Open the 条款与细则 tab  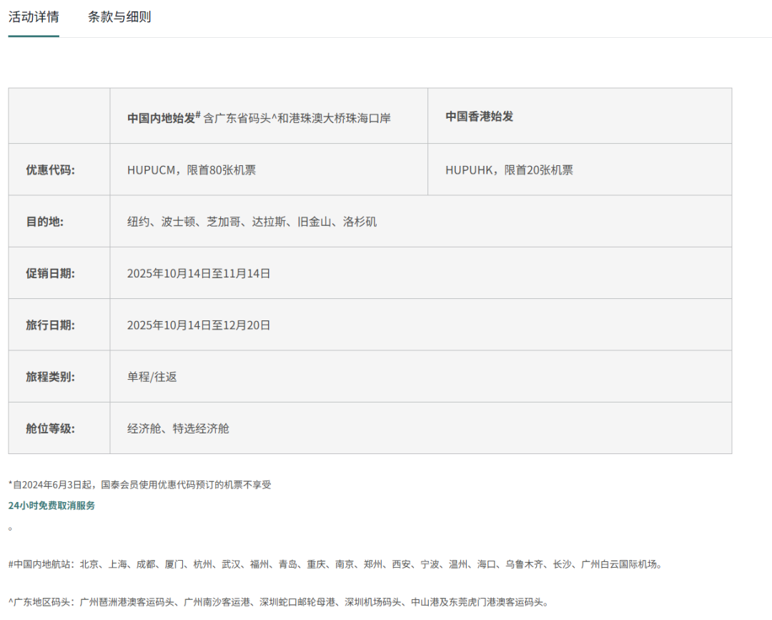(x=119, y=17)
